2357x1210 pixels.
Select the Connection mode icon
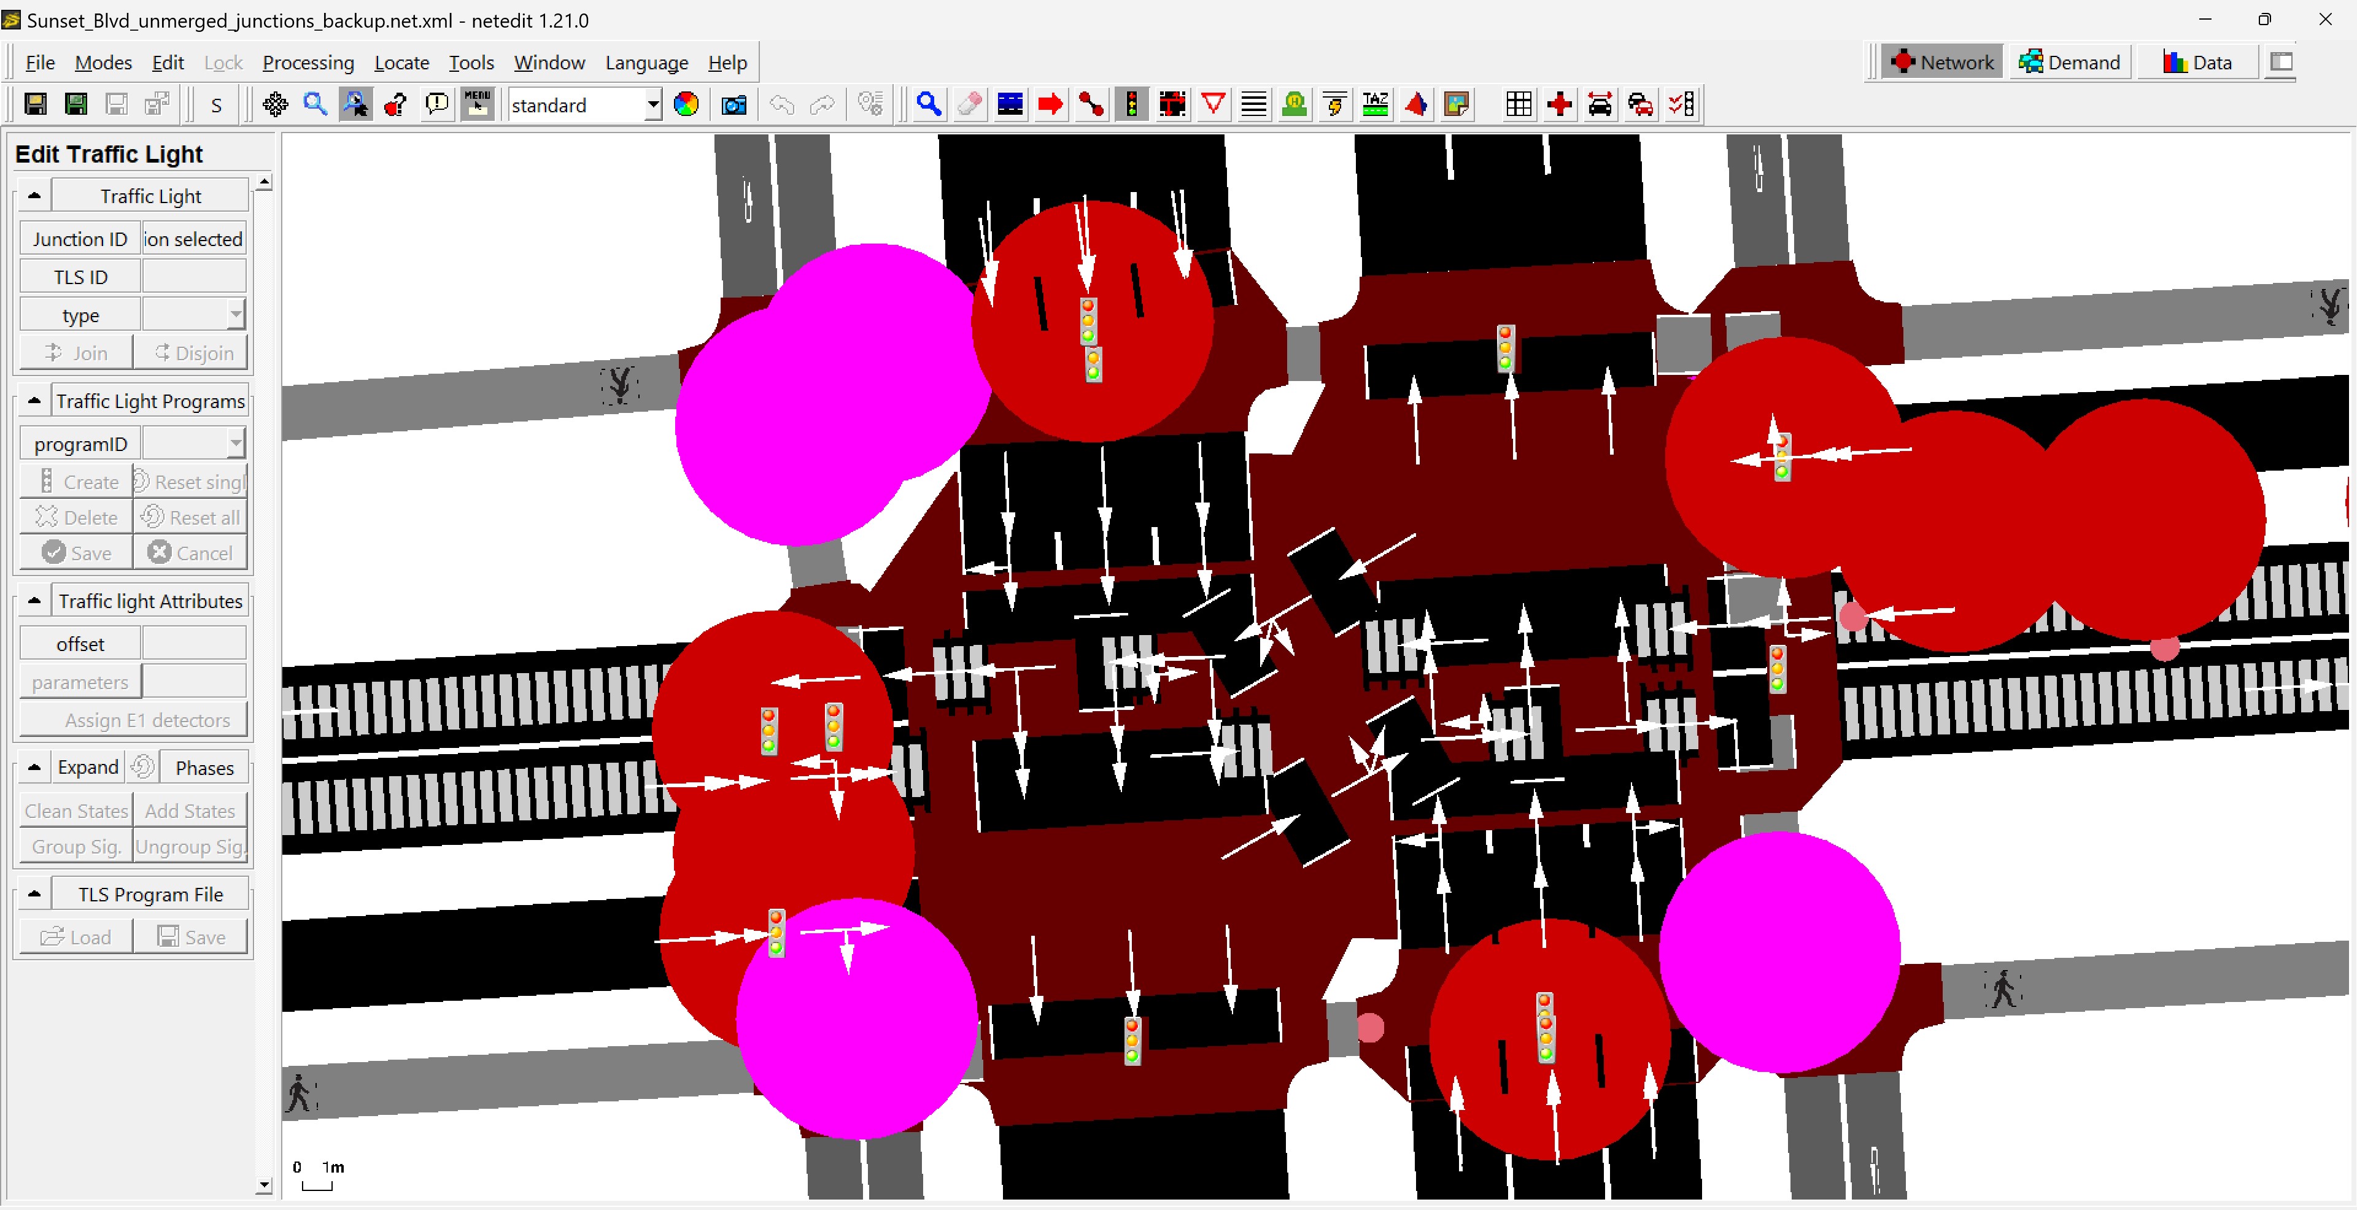(1172, 104)
